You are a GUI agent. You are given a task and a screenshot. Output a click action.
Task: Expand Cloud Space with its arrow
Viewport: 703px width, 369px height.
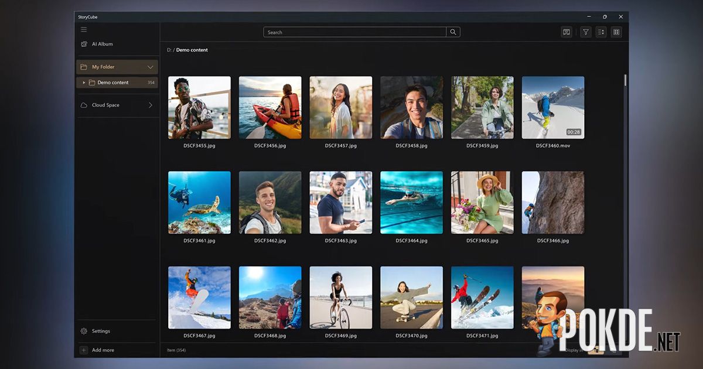point(151,105)
